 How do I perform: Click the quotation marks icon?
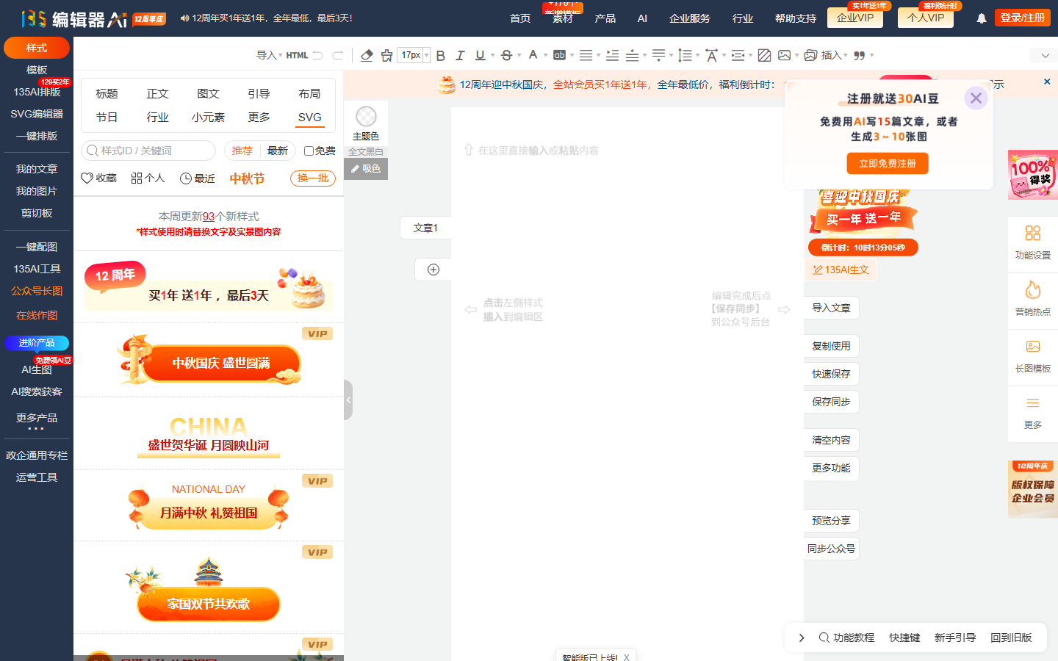point(859,55)
